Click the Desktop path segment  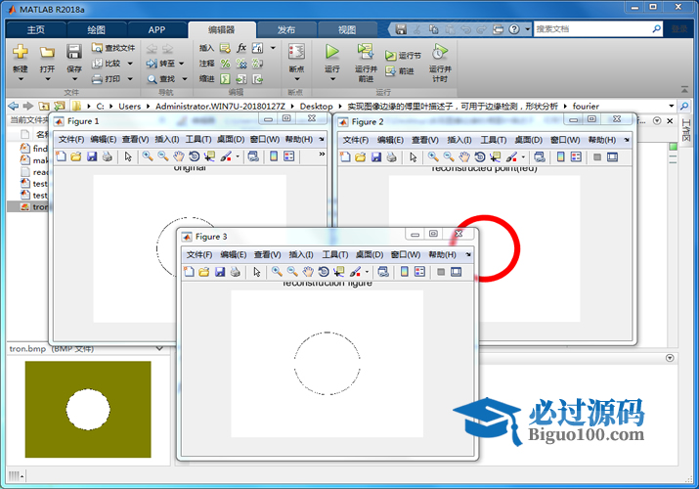pos(316,106)
